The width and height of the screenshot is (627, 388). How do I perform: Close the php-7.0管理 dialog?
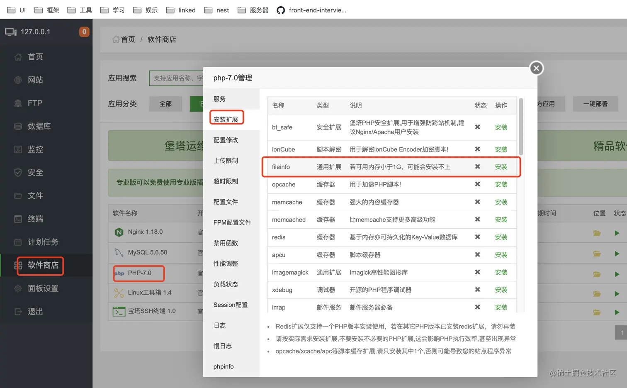click(x=536, y=68)
